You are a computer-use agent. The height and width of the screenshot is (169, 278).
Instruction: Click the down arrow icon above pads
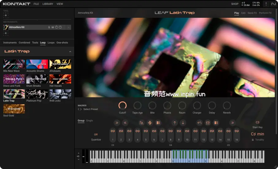tap(183, 123)
